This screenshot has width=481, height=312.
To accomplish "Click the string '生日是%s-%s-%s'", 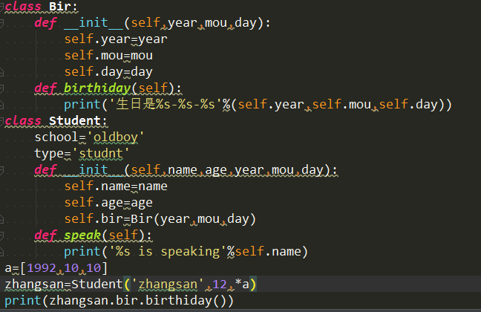I will 166,105.
